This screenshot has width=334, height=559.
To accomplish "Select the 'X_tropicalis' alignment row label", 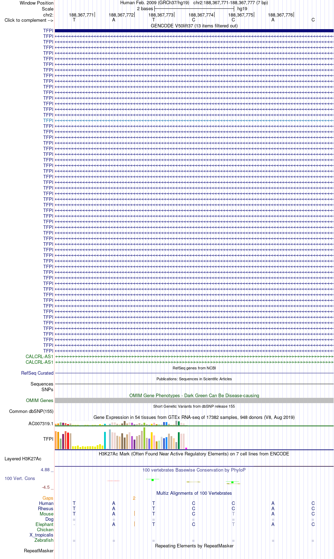I will point(41,535).
